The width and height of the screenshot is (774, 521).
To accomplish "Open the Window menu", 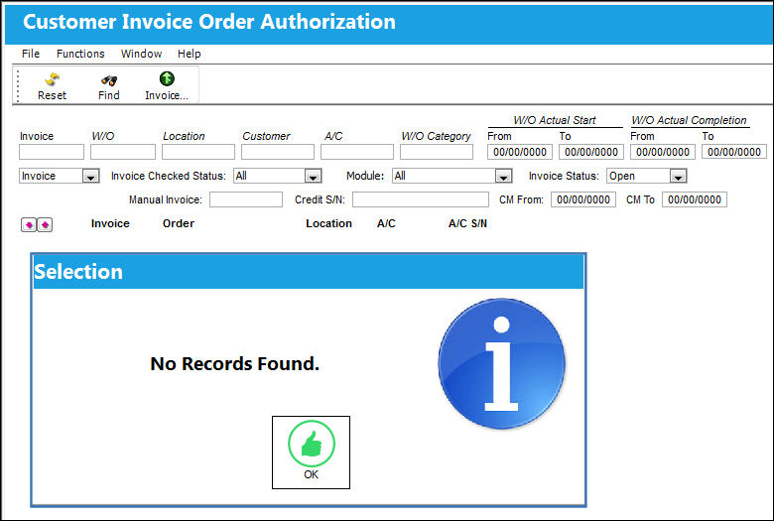I will pyautogui.click(x=141, y=54).
